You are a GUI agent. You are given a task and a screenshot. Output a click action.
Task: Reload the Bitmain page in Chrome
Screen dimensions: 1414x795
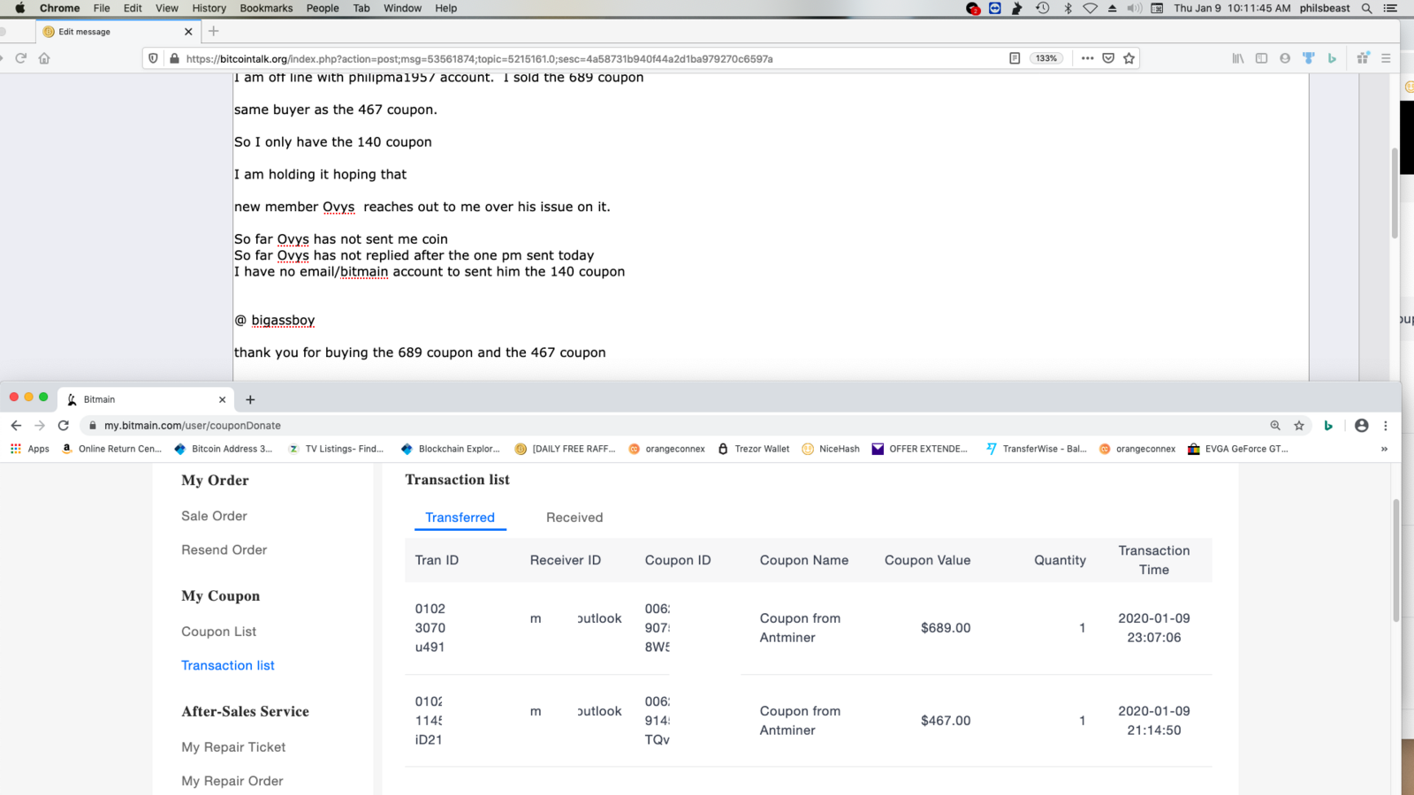coord(64,425)
